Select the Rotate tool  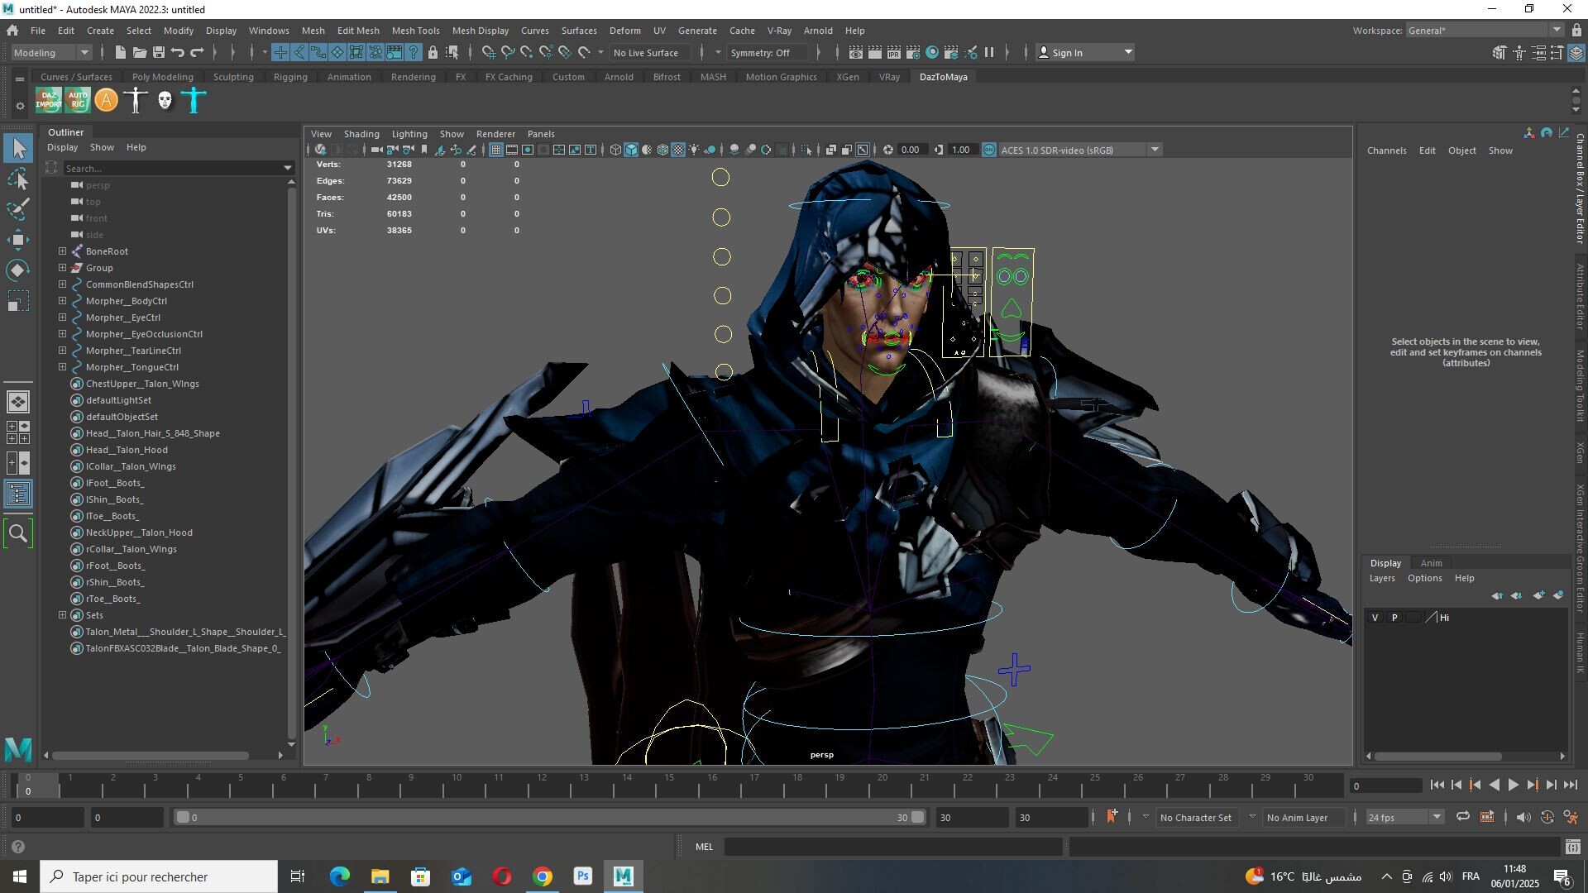pyautogui.click(x=18, y=270)
